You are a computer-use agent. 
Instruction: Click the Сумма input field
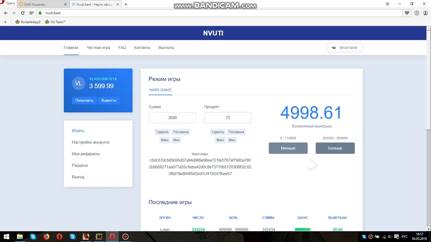coord(172,118)
